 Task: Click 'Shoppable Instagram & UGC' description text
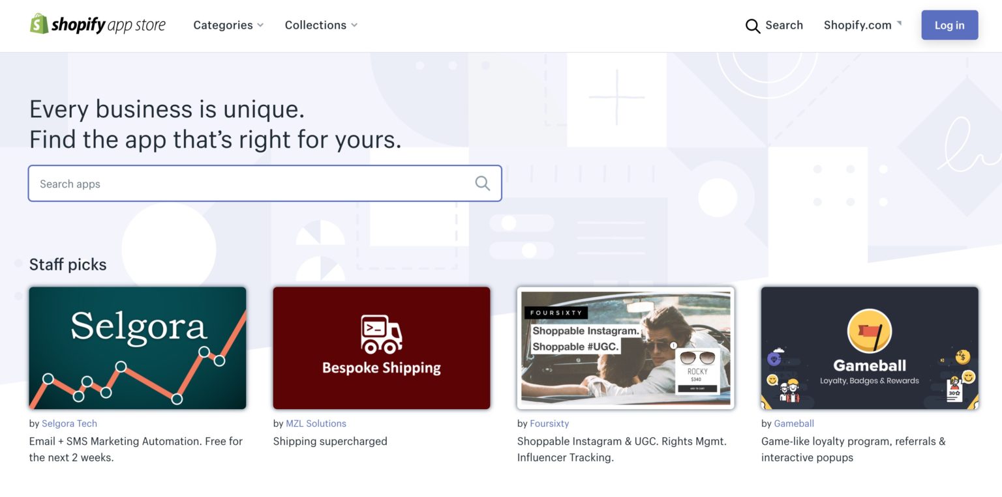tap(622, 449)
